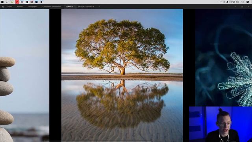This screenshot has height=142, width=252.
Task: Open the notification center
Action: coord(248,2)
